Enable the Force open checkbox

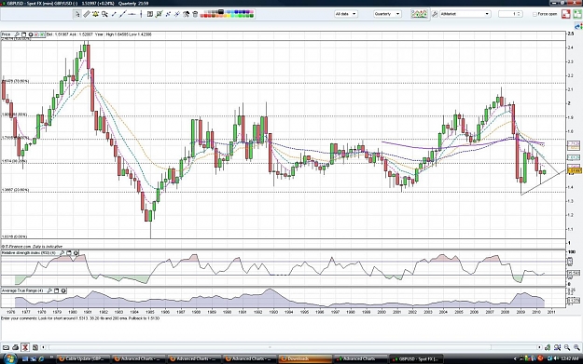click(x=534, y=14)
